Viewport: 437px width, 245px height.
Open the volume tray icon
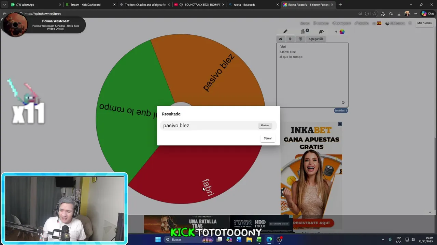(x=413, y=240)
